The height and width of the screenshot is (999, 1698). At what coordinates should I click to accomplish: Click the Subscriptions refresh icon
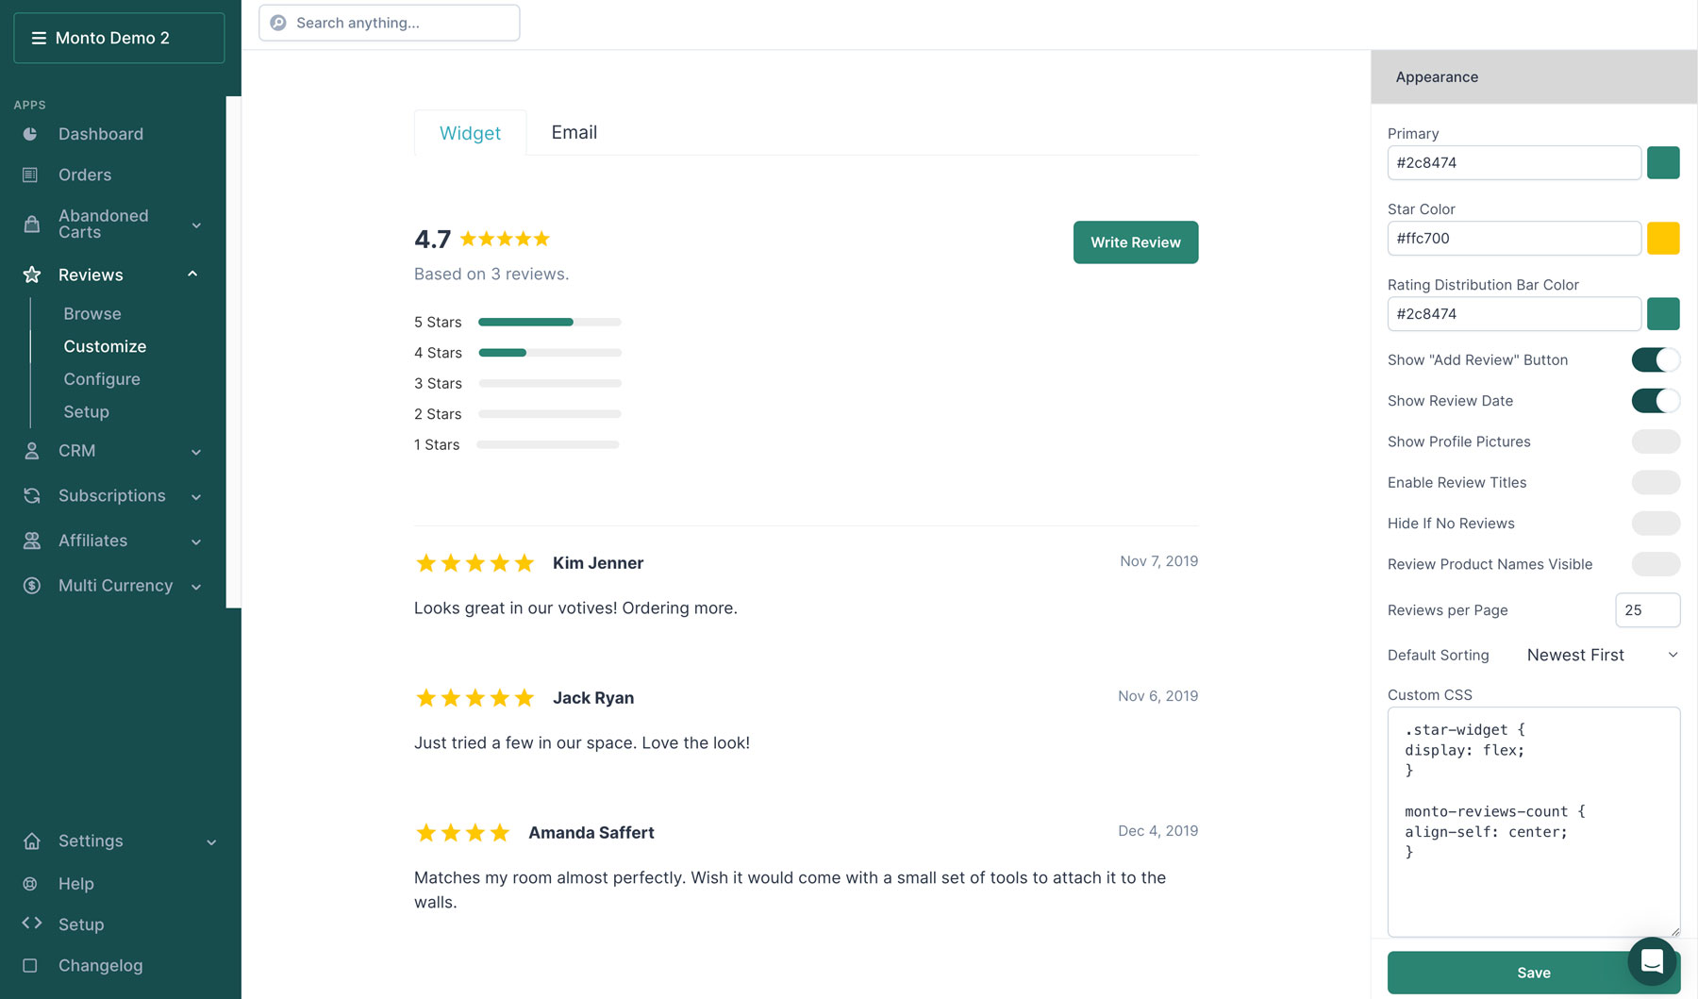point(31,495)
